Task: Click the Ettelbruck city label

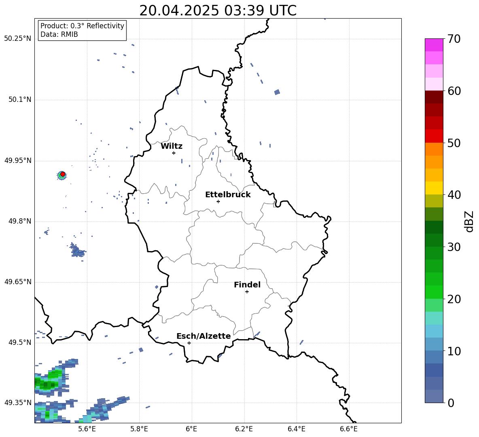Action: [228, 195]
